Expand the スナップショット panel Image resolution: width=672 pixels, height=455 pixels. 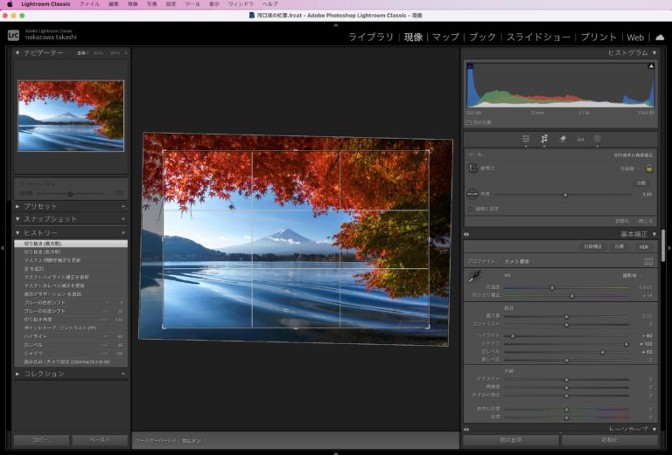point(50,219)
